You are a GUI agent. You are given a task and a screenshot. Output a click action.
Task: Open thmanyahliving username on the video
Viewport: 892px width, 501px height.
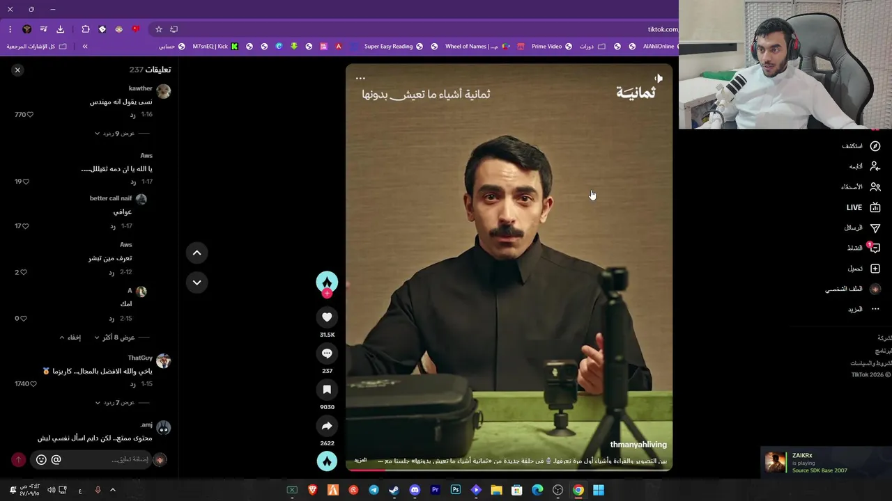click(638, 445)
